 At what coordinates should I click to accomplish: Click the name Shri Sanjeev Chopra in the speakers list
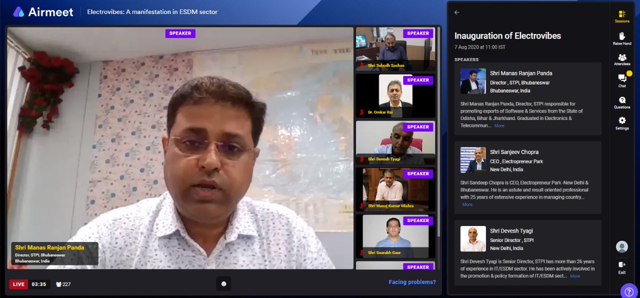click(514, 152)
